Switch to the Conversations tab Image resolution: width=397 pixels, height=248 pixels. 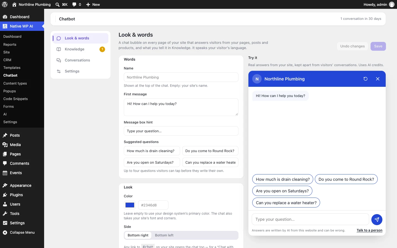81,60
